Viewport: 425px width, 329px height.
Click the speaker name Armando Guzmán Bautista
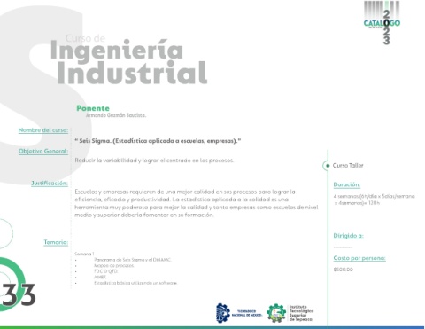point(116,115)
